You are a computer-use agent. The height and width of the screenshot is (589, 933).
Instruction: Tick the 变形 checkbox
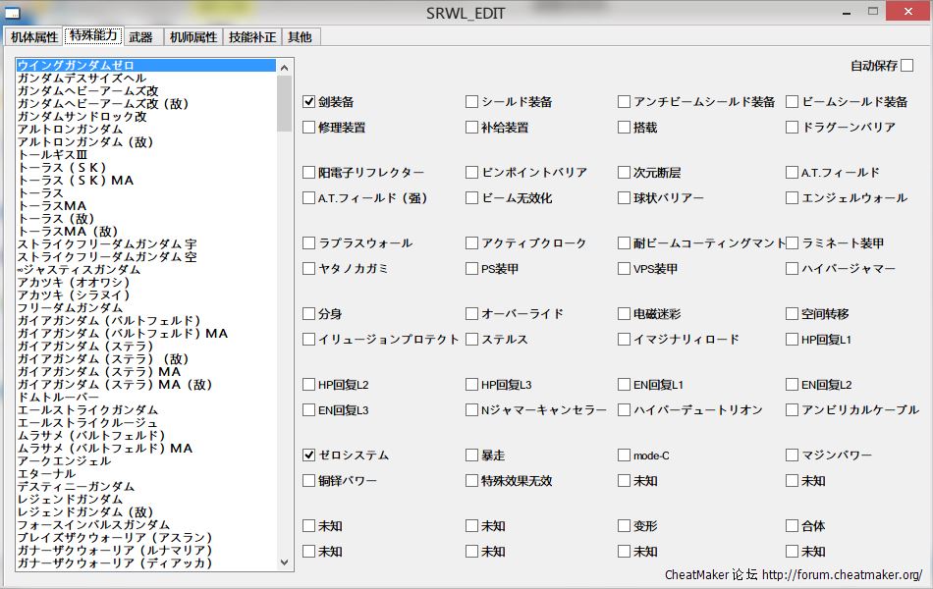click(626, 525)
